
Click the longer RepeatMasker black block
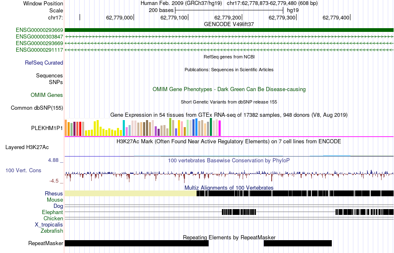137,243
